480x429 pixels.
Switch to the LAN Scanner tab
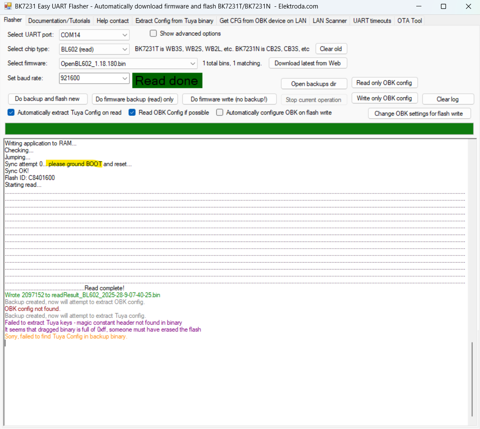click(329, 20)
